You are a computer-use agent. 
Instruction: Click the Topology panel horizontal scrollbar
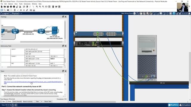[41, 42]
